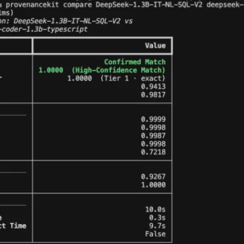The width and height of the screenshot is (244, 244).
Task: Click the row label ending in Time
Action: 13,226
